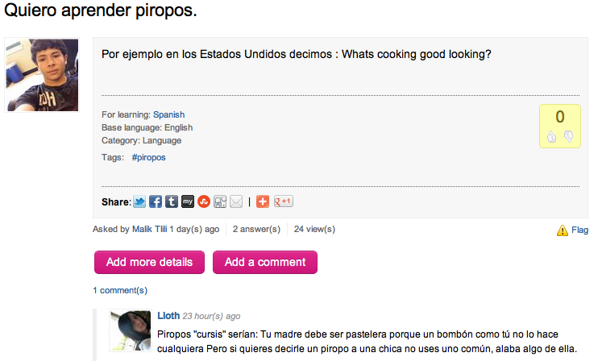The width and height of the screenshot is (598, 361).
Task: Open the English base language link
Action: tap(178, 127)
